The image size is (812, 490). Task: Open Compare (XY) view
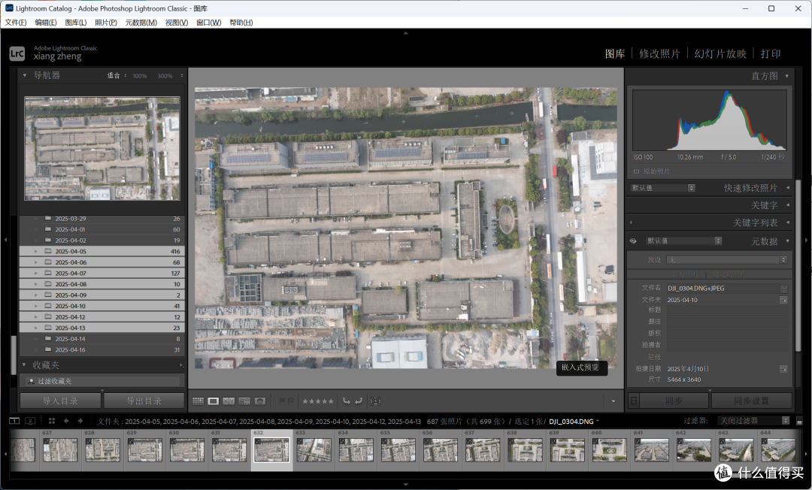coord(229,401)
